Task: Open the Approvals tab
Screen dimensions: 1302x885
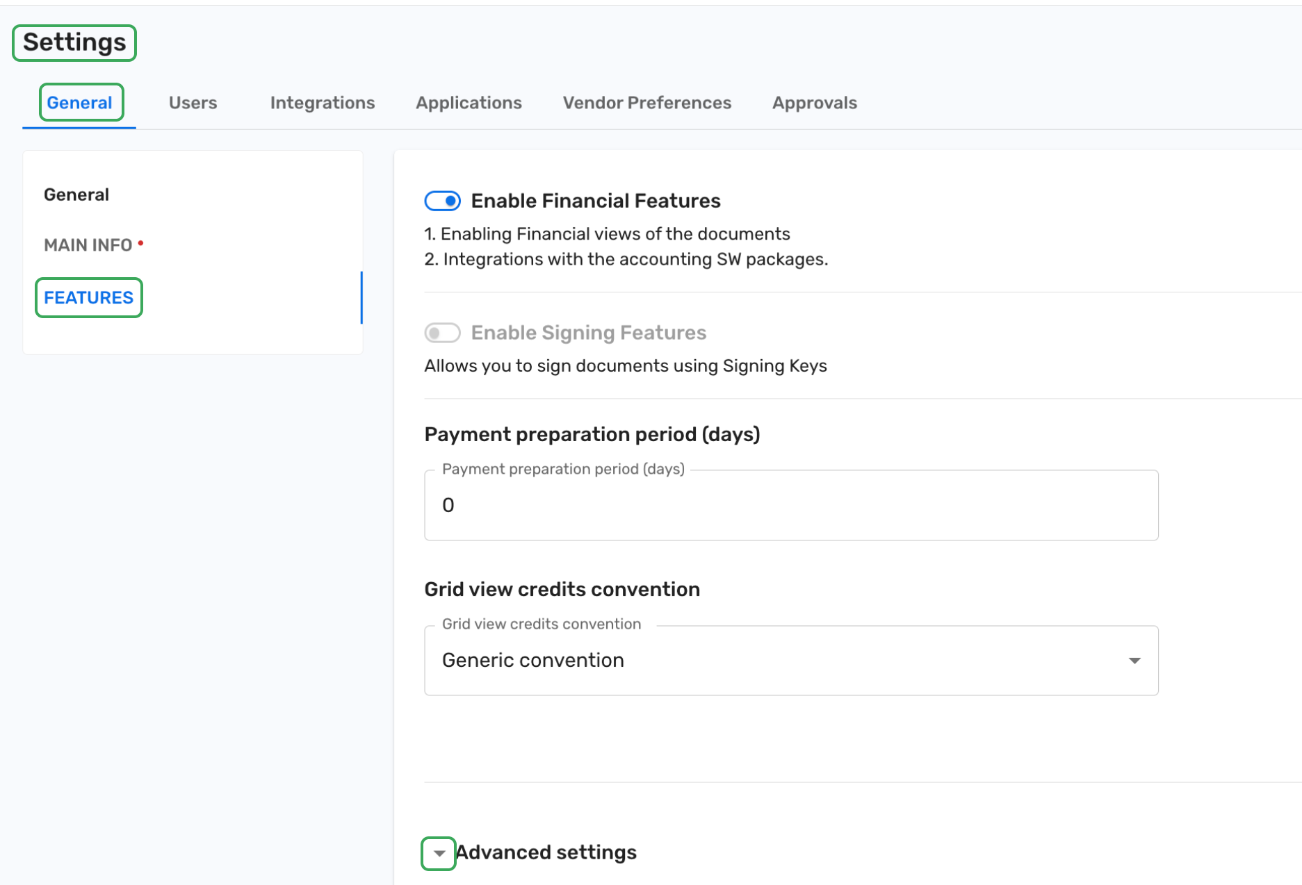Action: (814, 103)
